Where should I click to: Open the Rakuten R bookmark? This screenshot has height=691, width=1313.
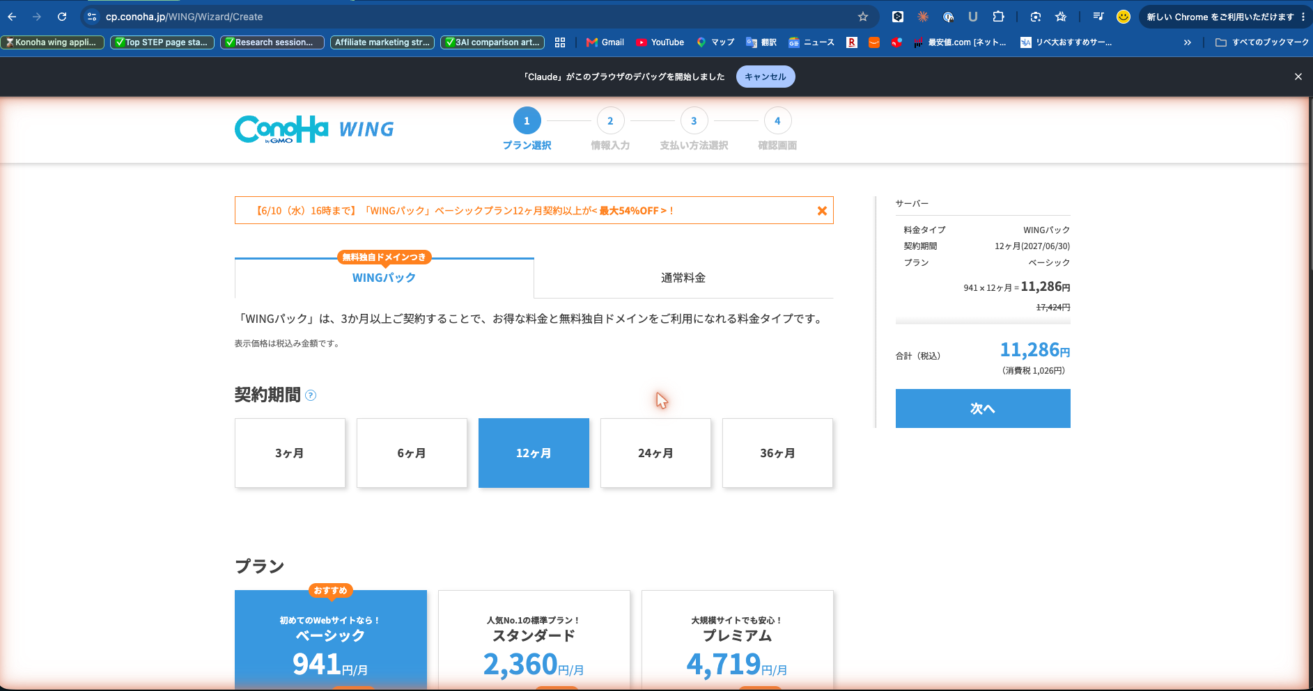click(852, 42)
